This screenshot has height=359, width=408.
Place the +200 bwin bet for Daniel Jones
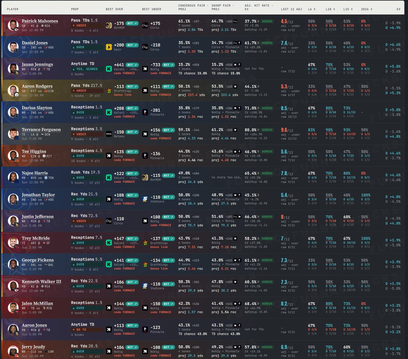coord(132,45)
